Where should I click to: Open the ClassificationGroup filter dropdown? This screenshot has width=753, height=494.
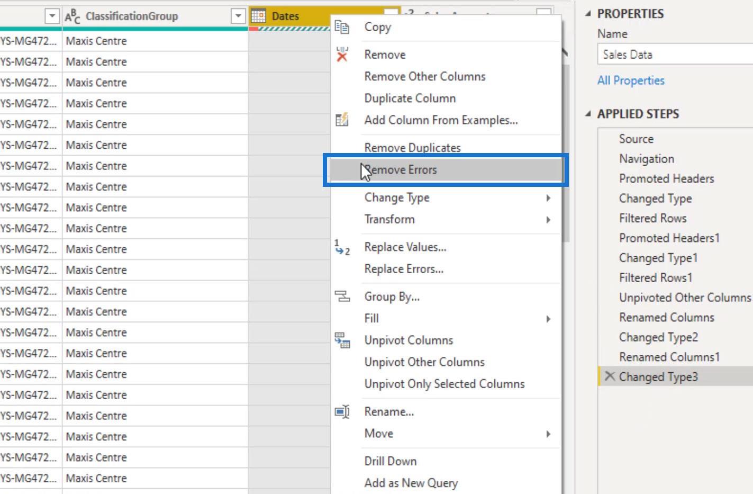pos(238,16)
